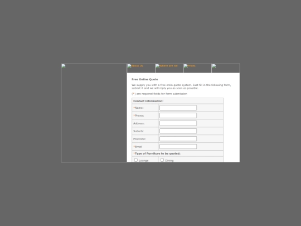The height and width of the screenshot is (226, 301).
Task: Click the Phone field label
Action: point(139,116)
